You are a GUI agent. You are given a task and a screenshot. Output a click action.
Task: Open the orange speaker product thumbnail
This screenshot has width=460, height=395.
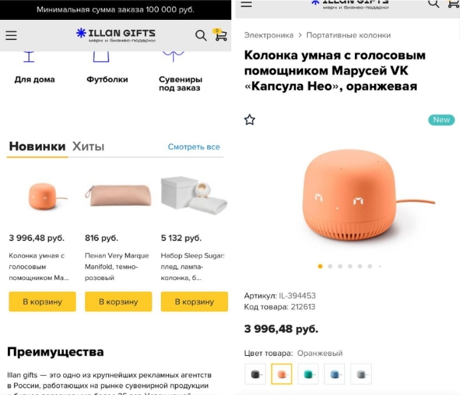tap(44, 196)
